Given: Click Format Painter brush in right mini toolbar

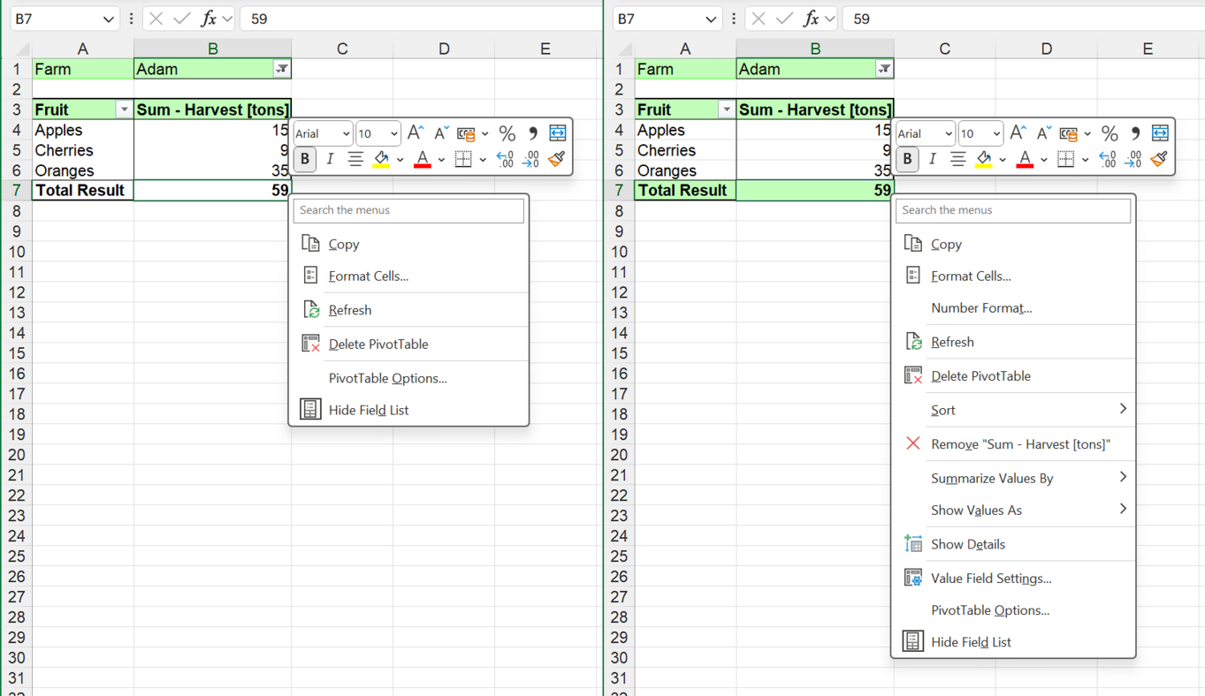Looking at the screenshot, I should 1159,159.
